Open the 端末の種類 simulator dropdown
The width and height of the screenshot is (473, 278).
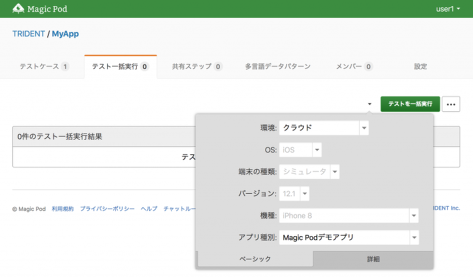click(309, 172)
